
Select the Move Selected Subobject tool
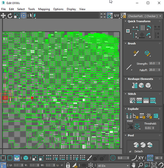[x=3, y=16]
